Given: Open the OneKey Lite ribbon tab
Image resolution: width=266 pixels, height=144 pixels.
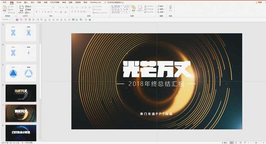Looking at the screenshot, I should click(x=96, y=2).
